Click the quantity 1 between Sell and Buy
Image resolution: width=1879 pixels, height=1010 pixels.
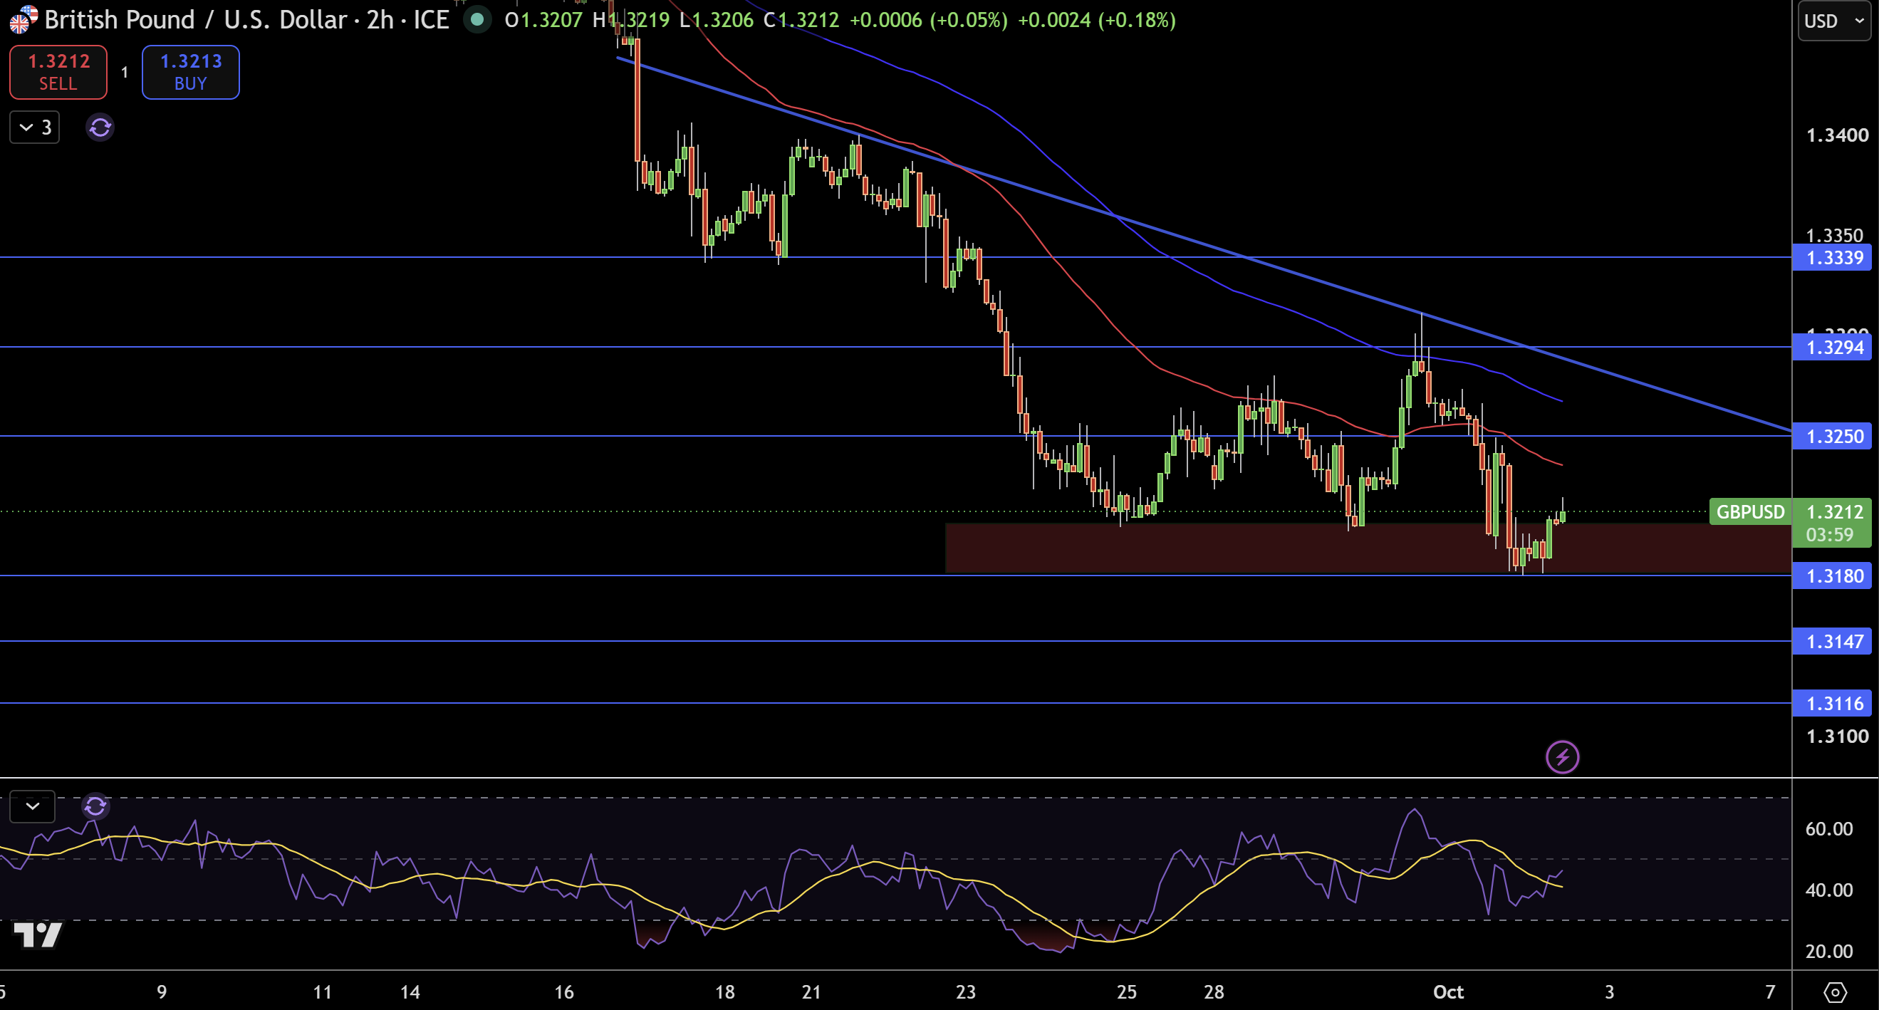(x=125, y=72)
